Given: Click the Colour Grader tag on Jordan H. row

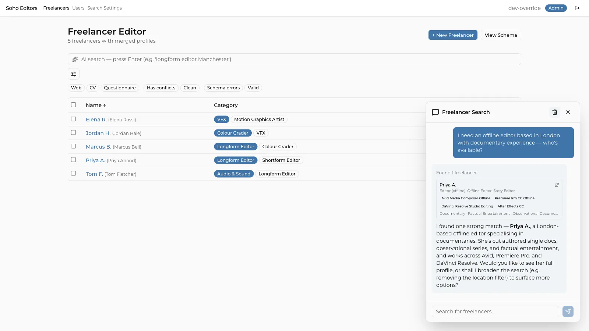Looking at the screenshot, I should point(233,133).
